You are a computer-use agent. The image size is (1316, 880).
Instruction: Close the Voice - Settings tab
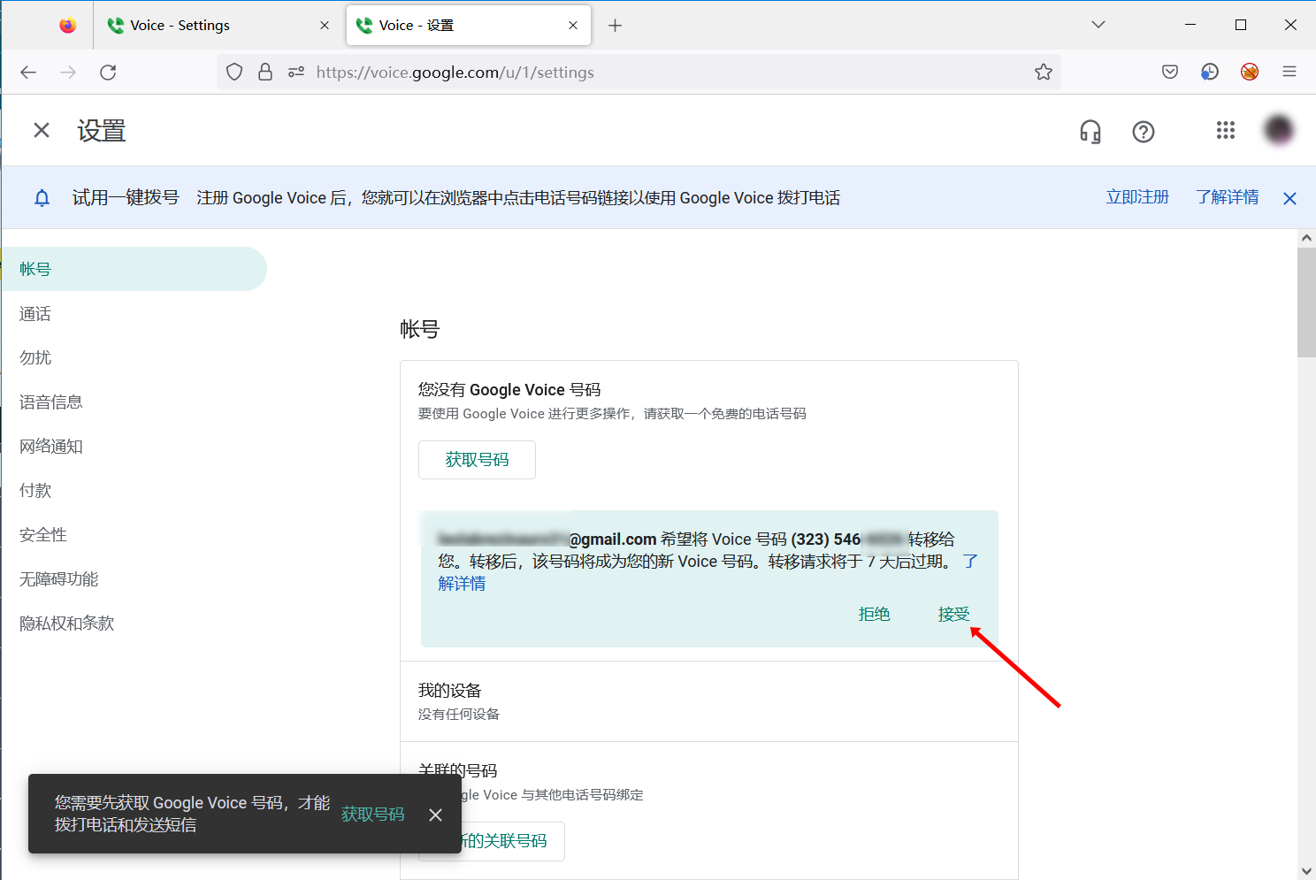click(x=325, y=26)
